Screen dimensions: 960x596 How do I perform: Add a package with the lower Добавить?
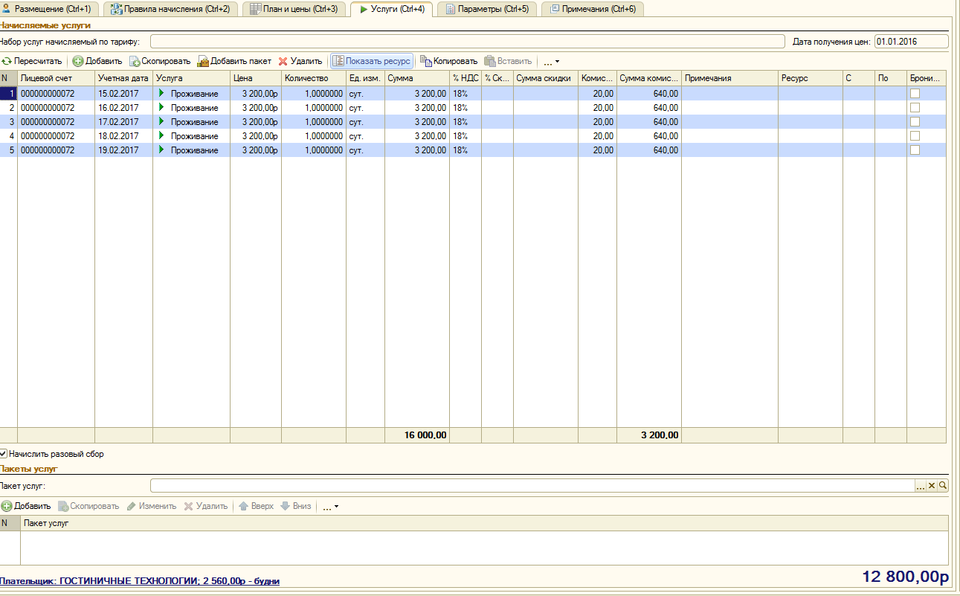point(26,506)
